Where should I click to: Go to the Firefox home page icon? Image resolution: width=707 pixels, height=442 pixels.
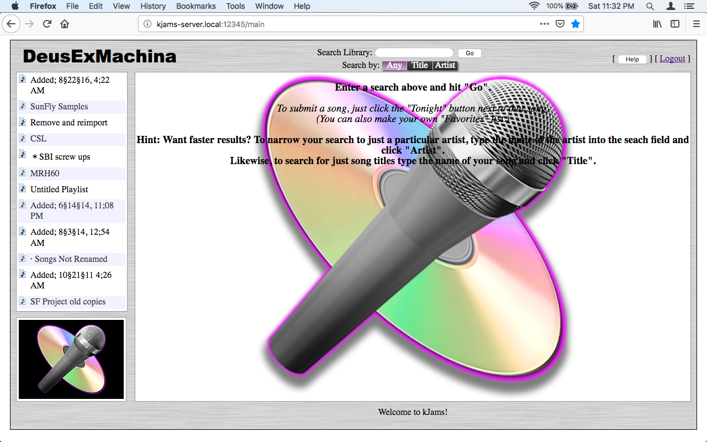[65, 24]
